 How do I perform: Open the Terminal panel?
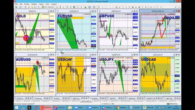click(x=35, y=7)
